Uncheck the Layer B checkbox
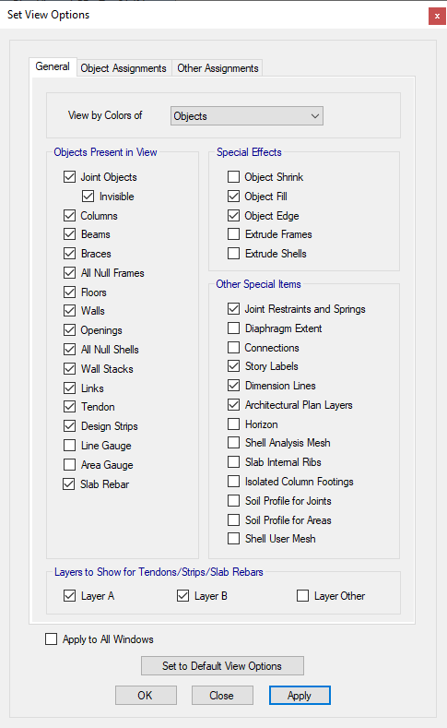Image resolution: width=447 pixels, height=728 pixels. (183, 596)
